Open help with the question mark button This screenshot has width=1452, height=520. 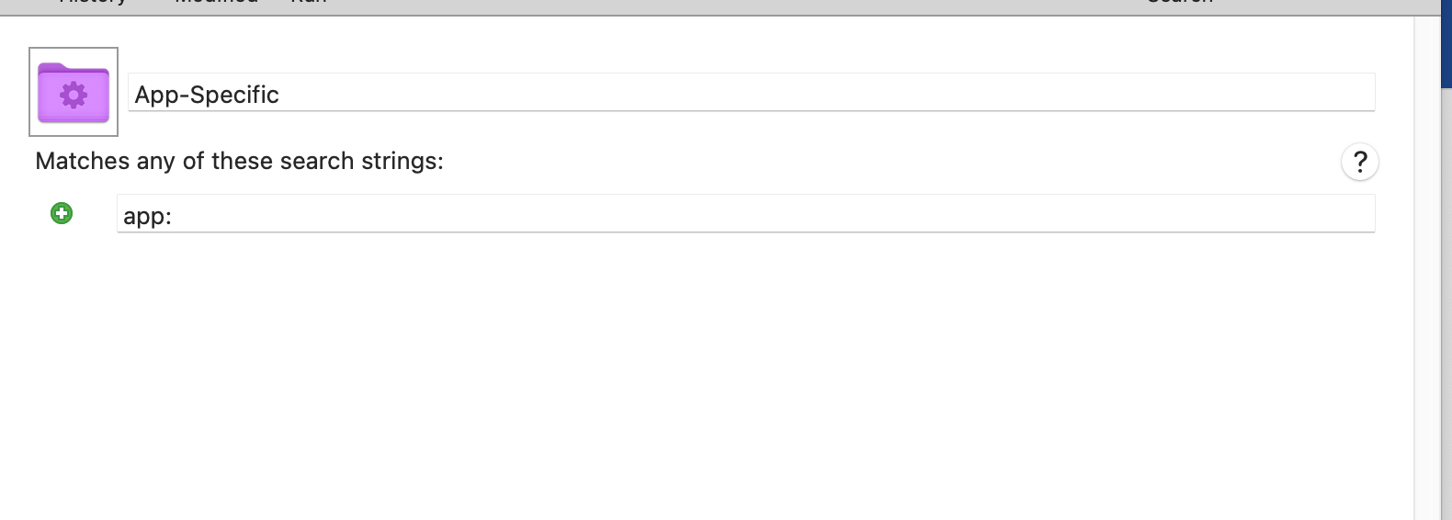pos(1360,162)
